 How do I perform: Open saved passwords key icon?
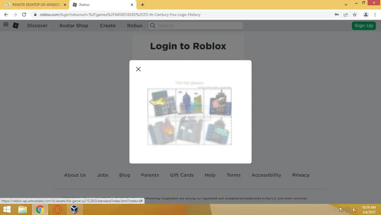point(337,15)
